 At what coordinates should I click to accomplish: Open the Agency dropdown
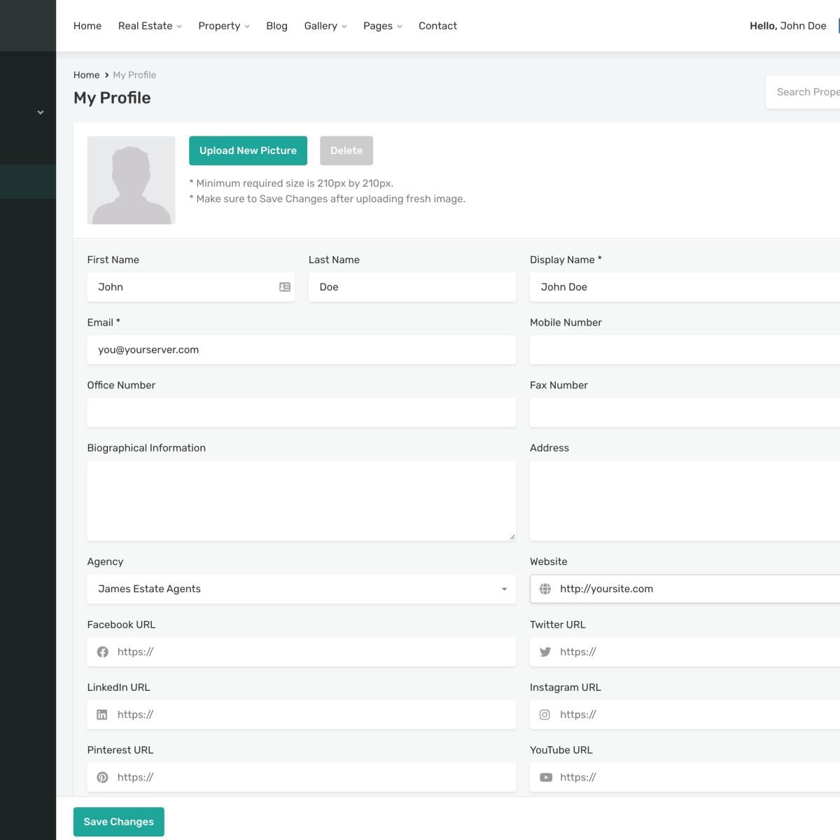pyautogui.click(x=301, y=589)
